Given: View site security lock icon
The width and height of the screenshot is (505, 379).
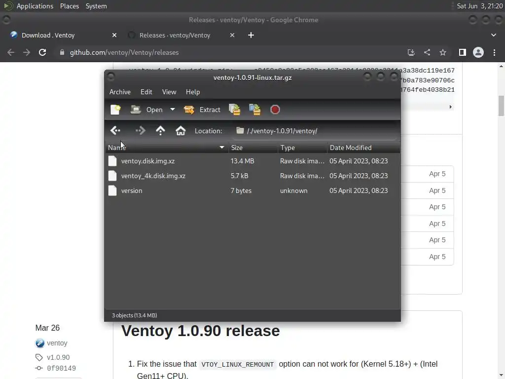Looking at the screenshot, I should (62, 52).
